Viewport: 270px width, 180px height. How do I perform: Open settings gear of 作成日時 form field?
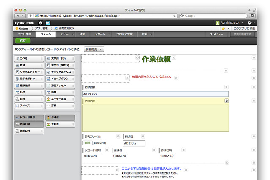[x=183, y=150]
